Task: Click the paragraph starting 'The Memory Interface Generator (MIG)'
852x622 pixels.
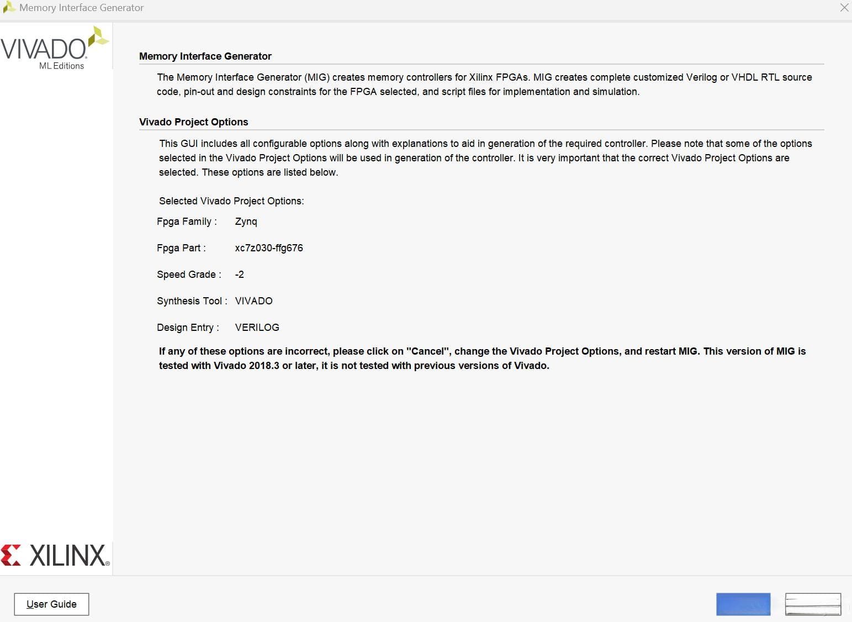Action: (x=484, y=85)
